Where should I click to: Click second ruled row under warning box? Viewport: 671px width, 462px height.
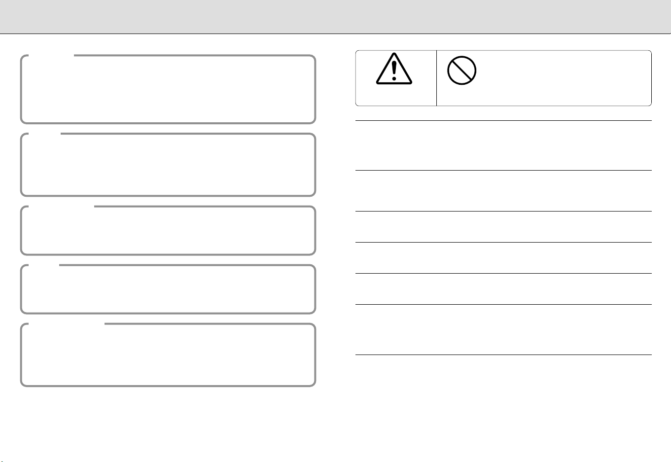(503, 191)
